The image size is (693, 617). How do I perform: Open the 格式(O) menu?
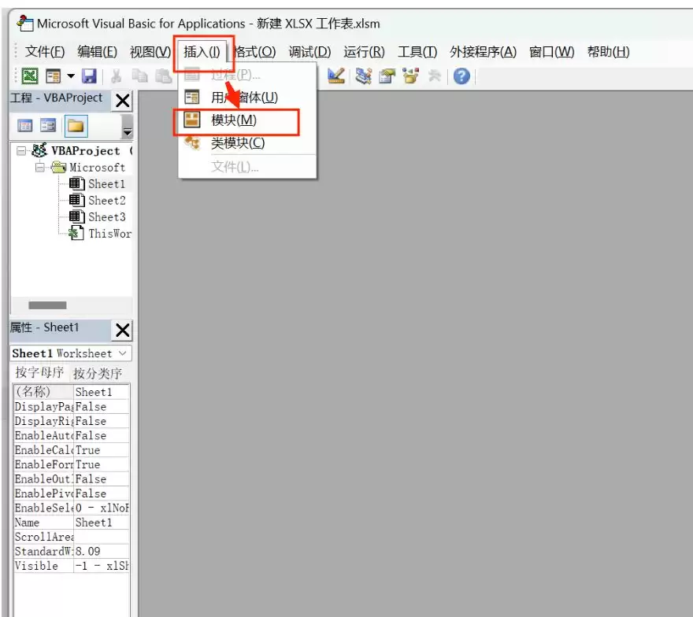[255, 52]
